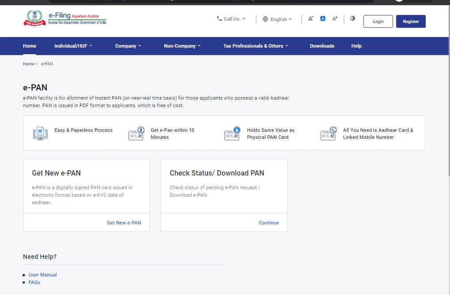Click the Register button
The width and height of the screenshot is (450, 295).
[411, 22]
